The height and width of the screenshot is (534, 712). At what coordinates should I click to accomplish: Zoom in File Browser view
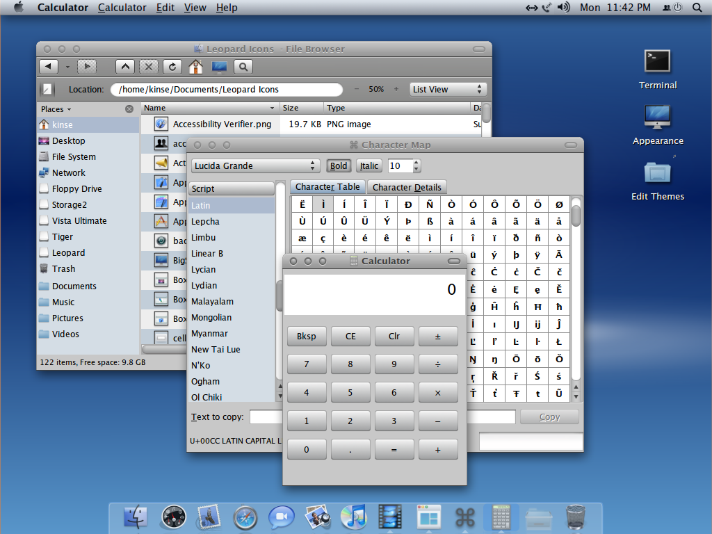(x=396, y=89)
